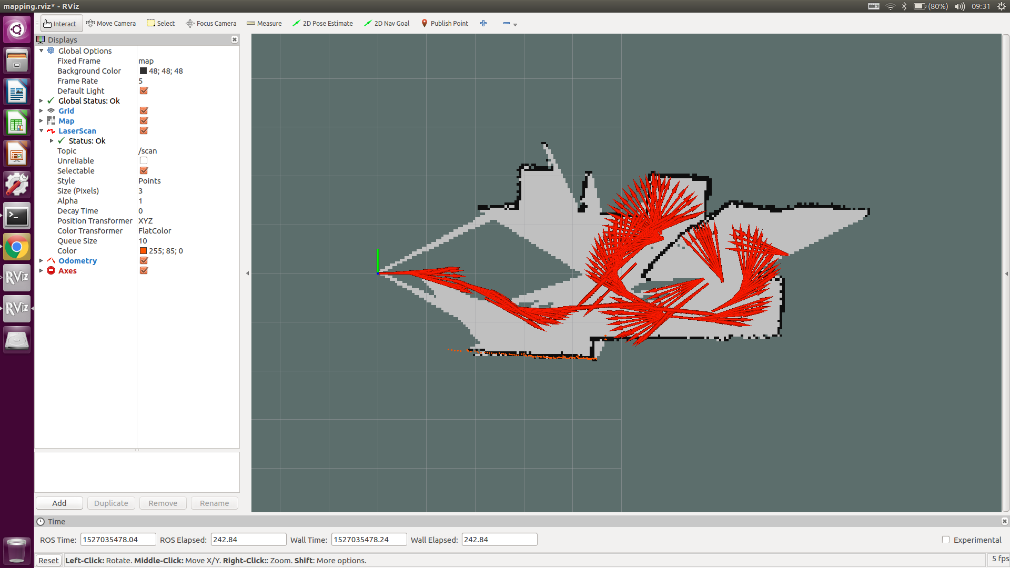Select the 2D Nav Goal tool
The image size is (1010, 568).
387,24
